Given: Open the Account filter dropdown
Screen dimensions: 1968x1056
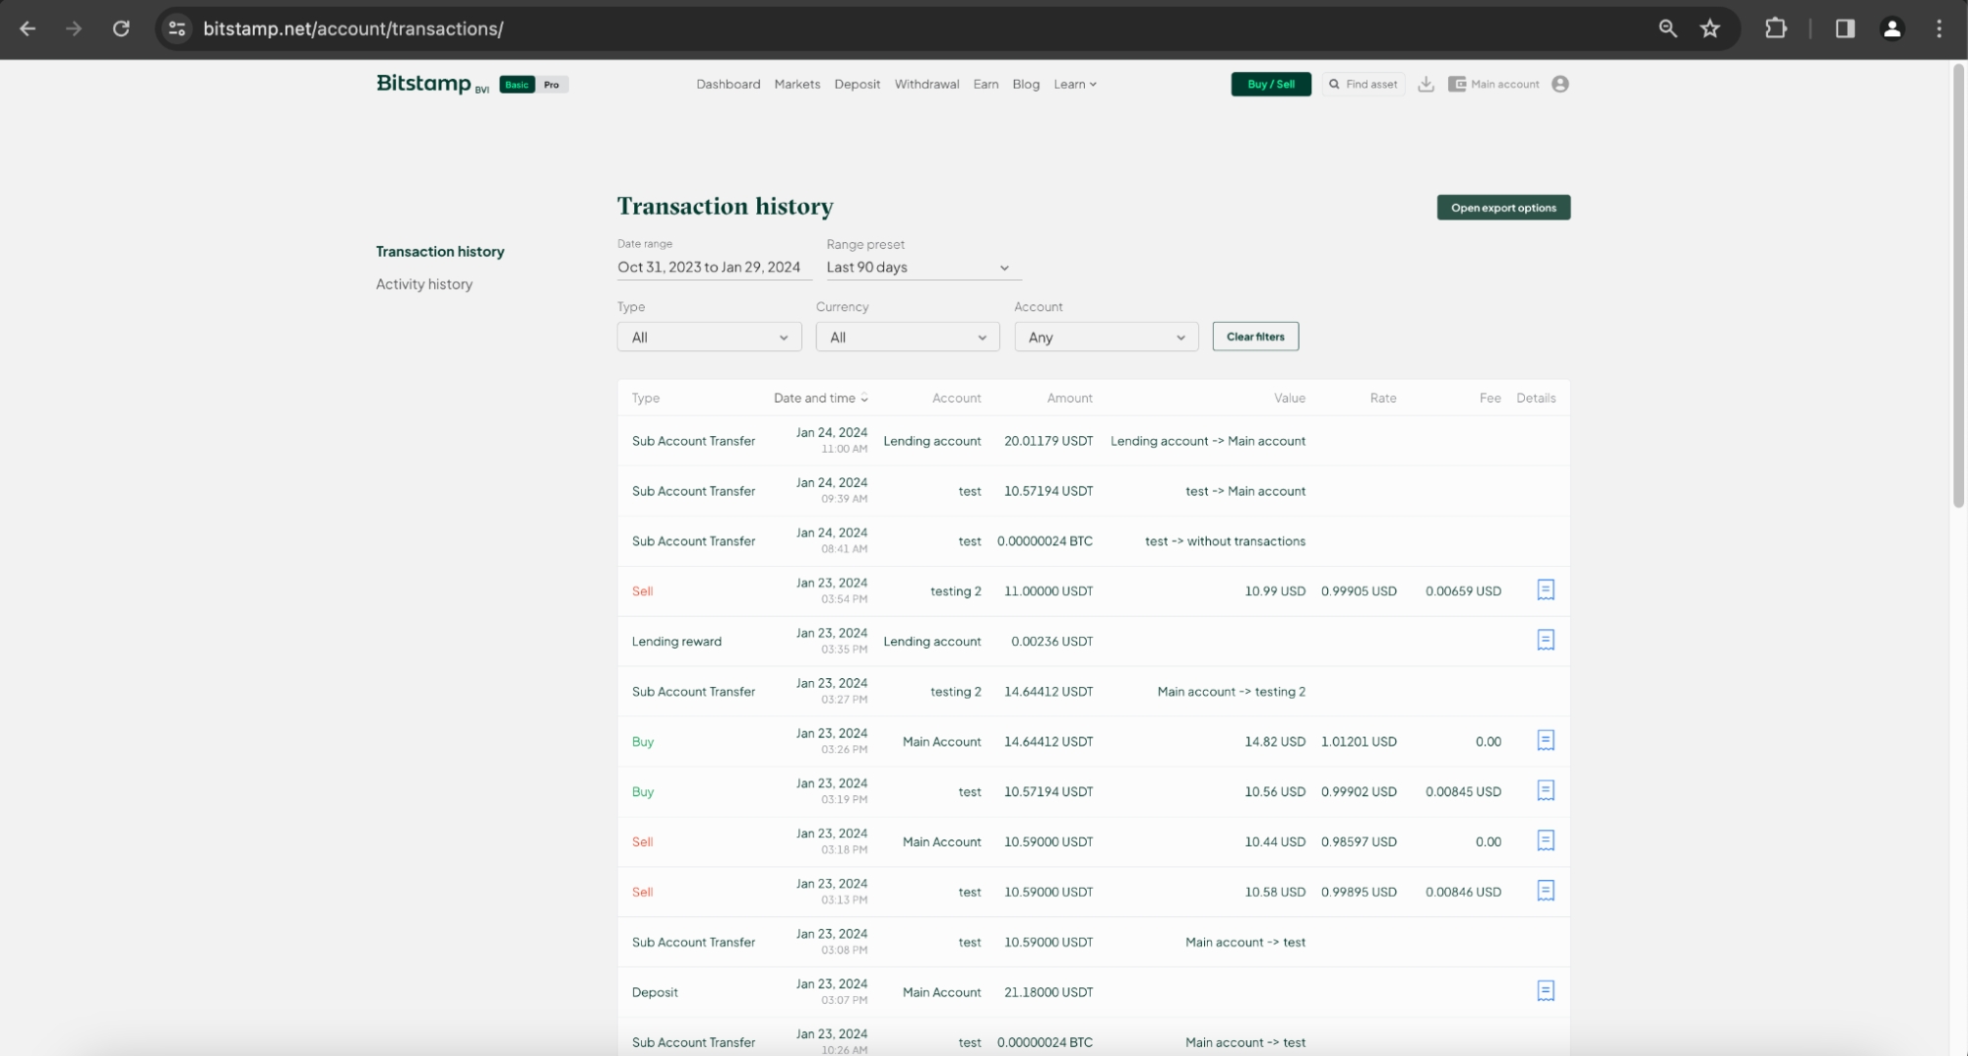Looking at the screenshot, I should (1106, 337).
